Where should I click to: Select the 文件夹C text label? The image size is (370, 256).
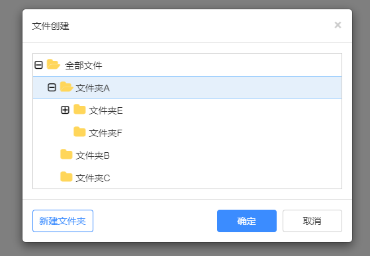[93, 178]
